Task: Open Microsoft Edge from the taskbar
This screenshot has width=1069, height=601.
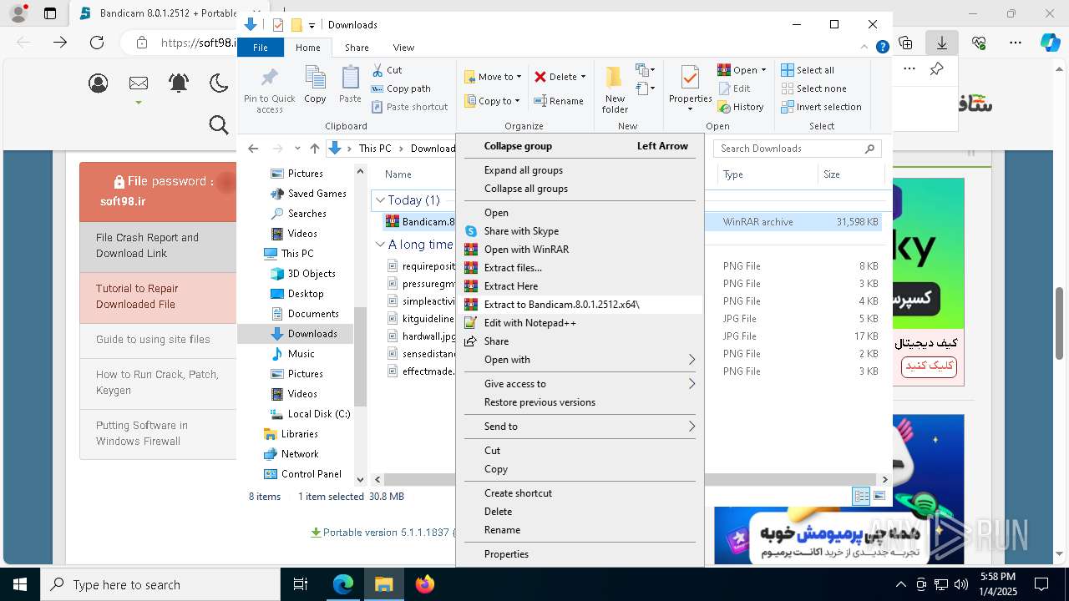Action: click(343, 585)
